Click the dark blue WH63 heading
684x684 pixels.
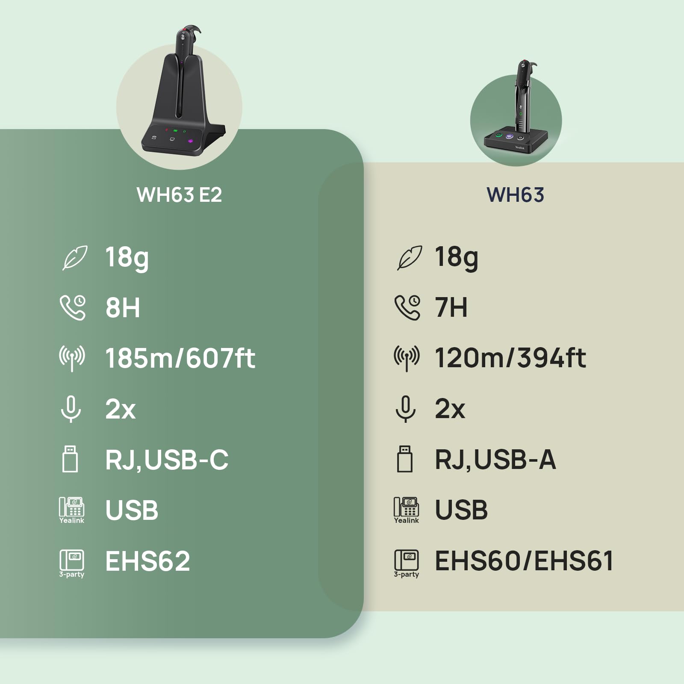(x=516, y=195)
